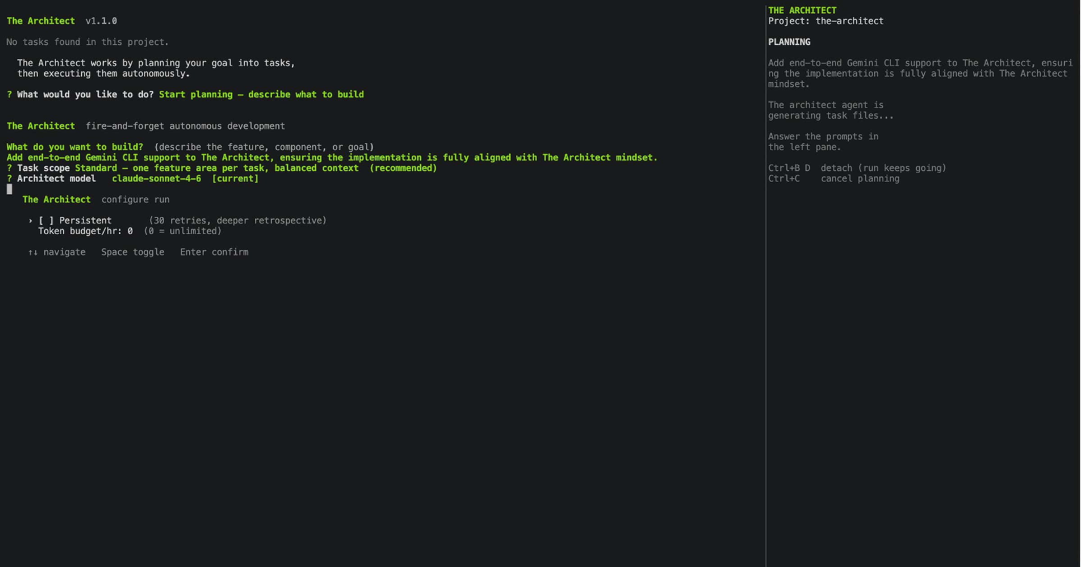Click the question mark before Architect model
This screenshot has width=1081, height=567.
(x=9, y=179)
